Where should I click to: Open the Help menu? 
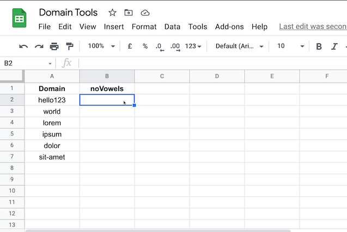click(x=259, y=27)
